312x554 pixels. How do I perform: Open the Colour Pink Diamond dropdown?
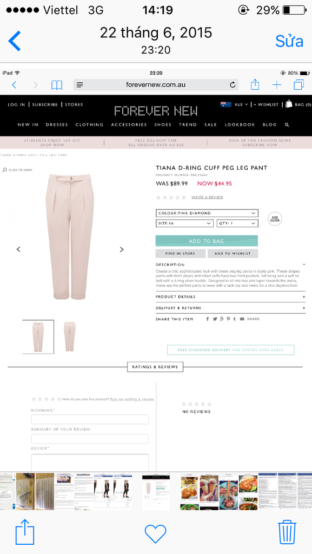pyautogui.click(x=207, y=213)
